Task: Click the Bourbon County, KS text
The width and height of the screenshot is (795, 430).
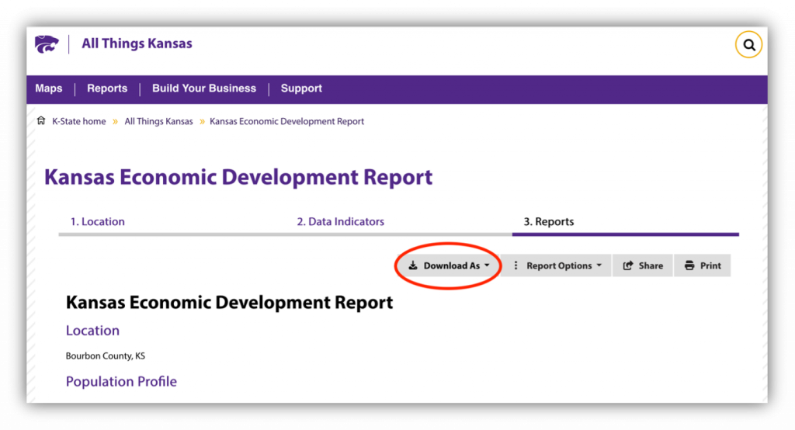Action: pyautogui.click(x=106, y=356)
